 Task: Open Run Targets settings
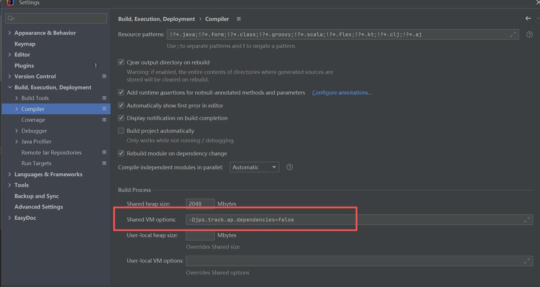[36, 163]
